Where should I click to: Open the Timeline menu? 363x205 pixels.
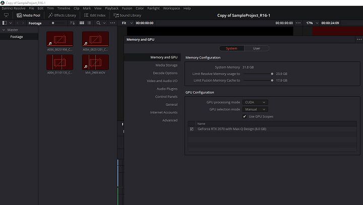[64, 9]
